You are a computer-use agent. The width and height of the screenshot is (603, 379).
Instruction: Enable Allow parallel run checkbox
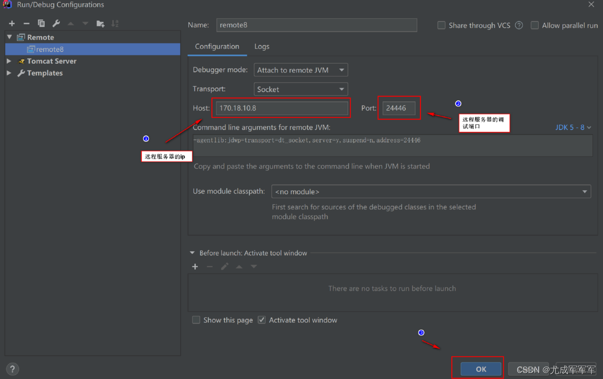click(x=535, y=25)
